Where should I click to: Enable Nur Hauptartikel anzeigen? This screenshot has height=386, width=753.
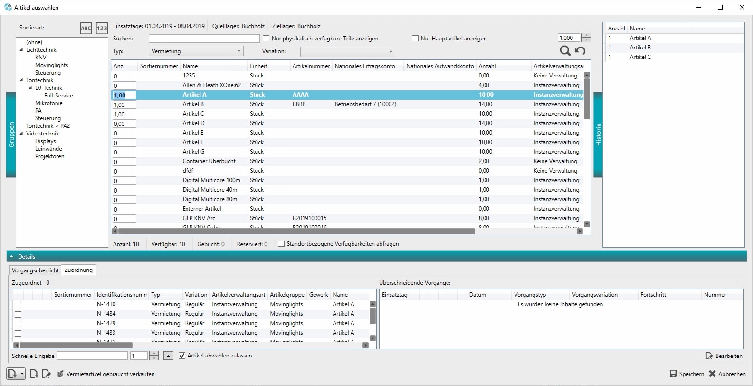point(415,39)
